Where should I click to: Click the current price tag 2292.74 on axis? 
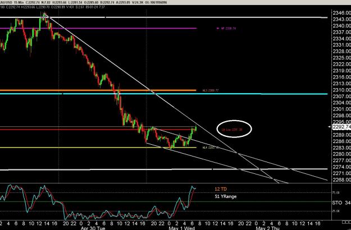click(x=341, y=127)
